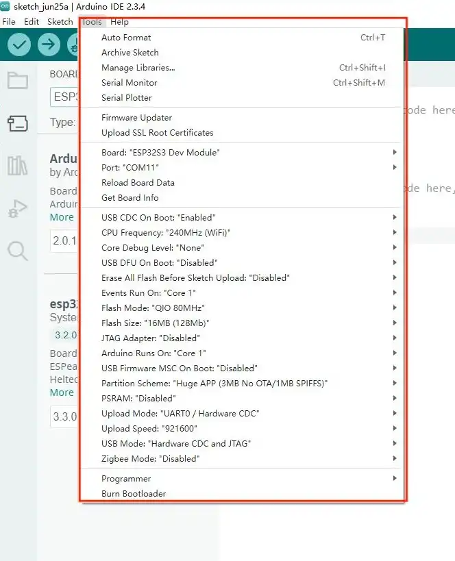Open the File menu
The image size is (455, 561).
(x=9, y=22)
